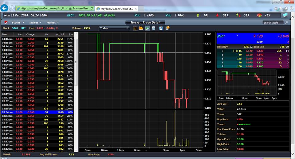Image resolution: width=295 pixels, height=159 pixels.
Task: Click the red home icon left of Stocks
Action: [6, 22]
